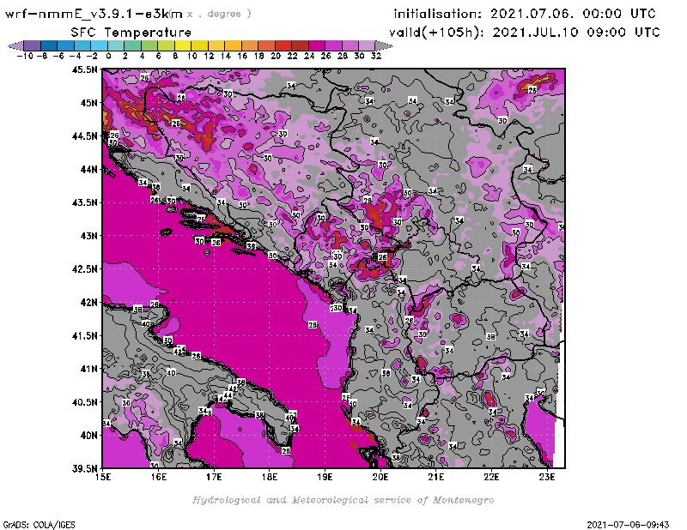
Task: Click the '19E' longitude label
Action: [x=325, y=477]
